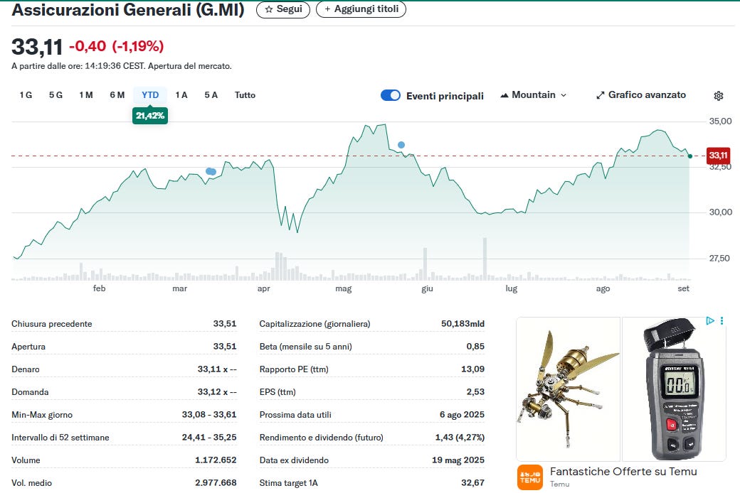
Task: Click the 'mag' month label on chart axis
Action: [344, 288]
